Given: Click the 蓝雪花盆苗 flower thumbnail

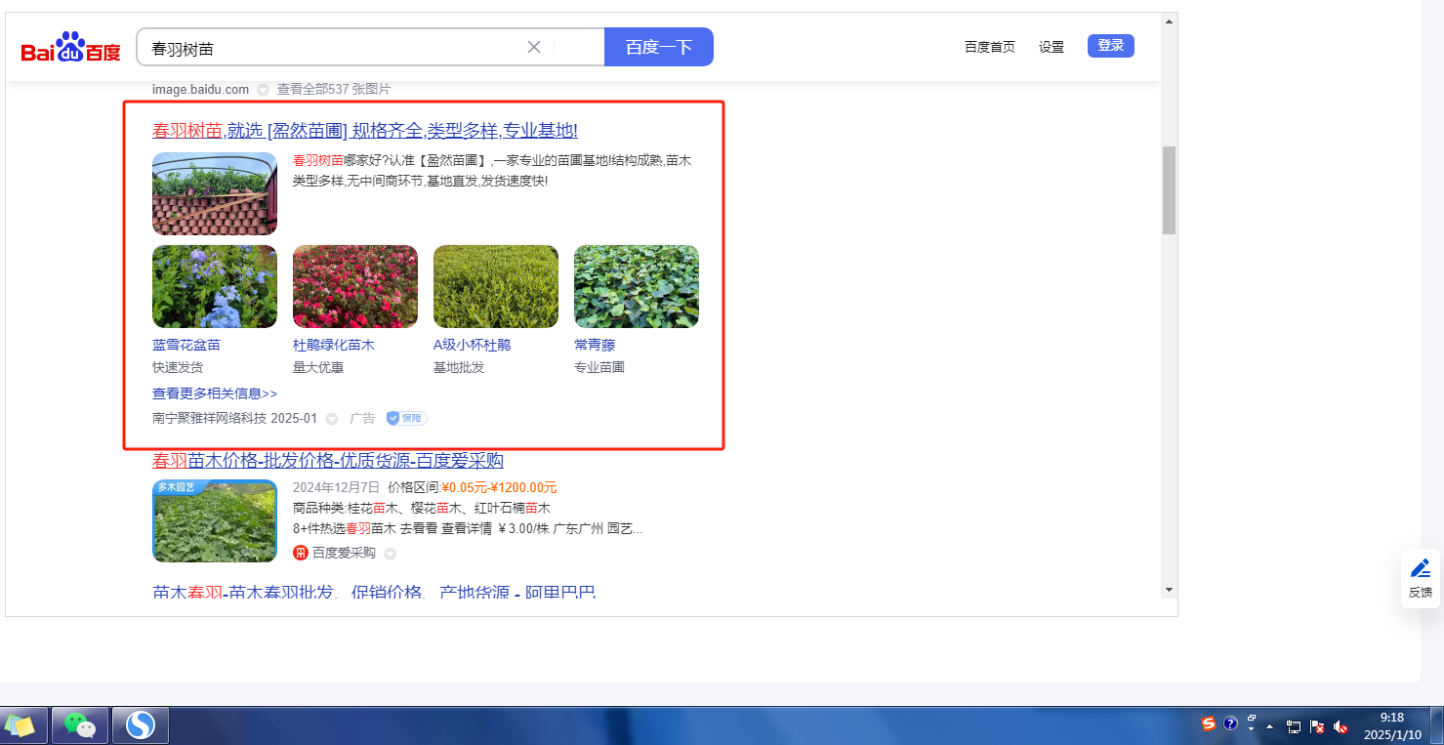Looking at the screenshot, I should 215,286.
